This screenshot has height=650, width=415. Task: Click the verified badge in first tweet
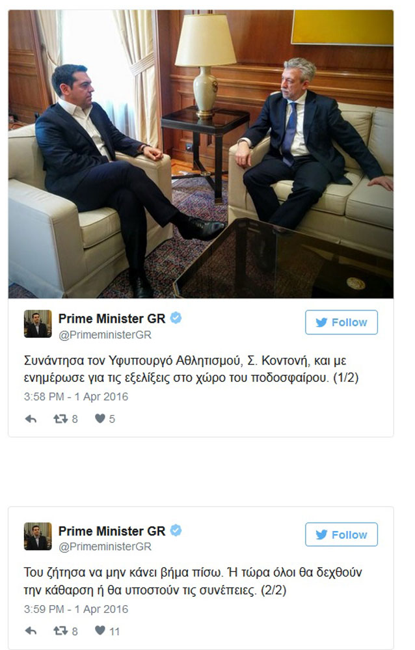click(176, 318)
